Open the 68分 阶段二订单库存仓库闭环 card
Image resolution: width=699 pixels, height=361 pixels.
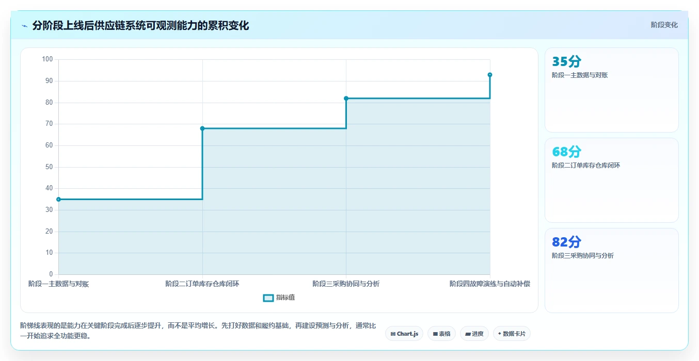[611, 180]
